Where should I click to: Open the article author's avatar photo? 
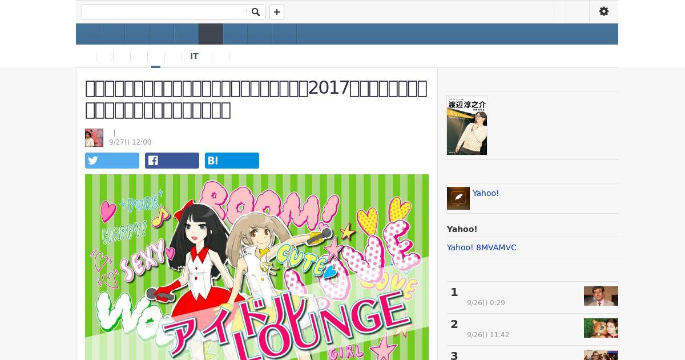tap(94, 138)
